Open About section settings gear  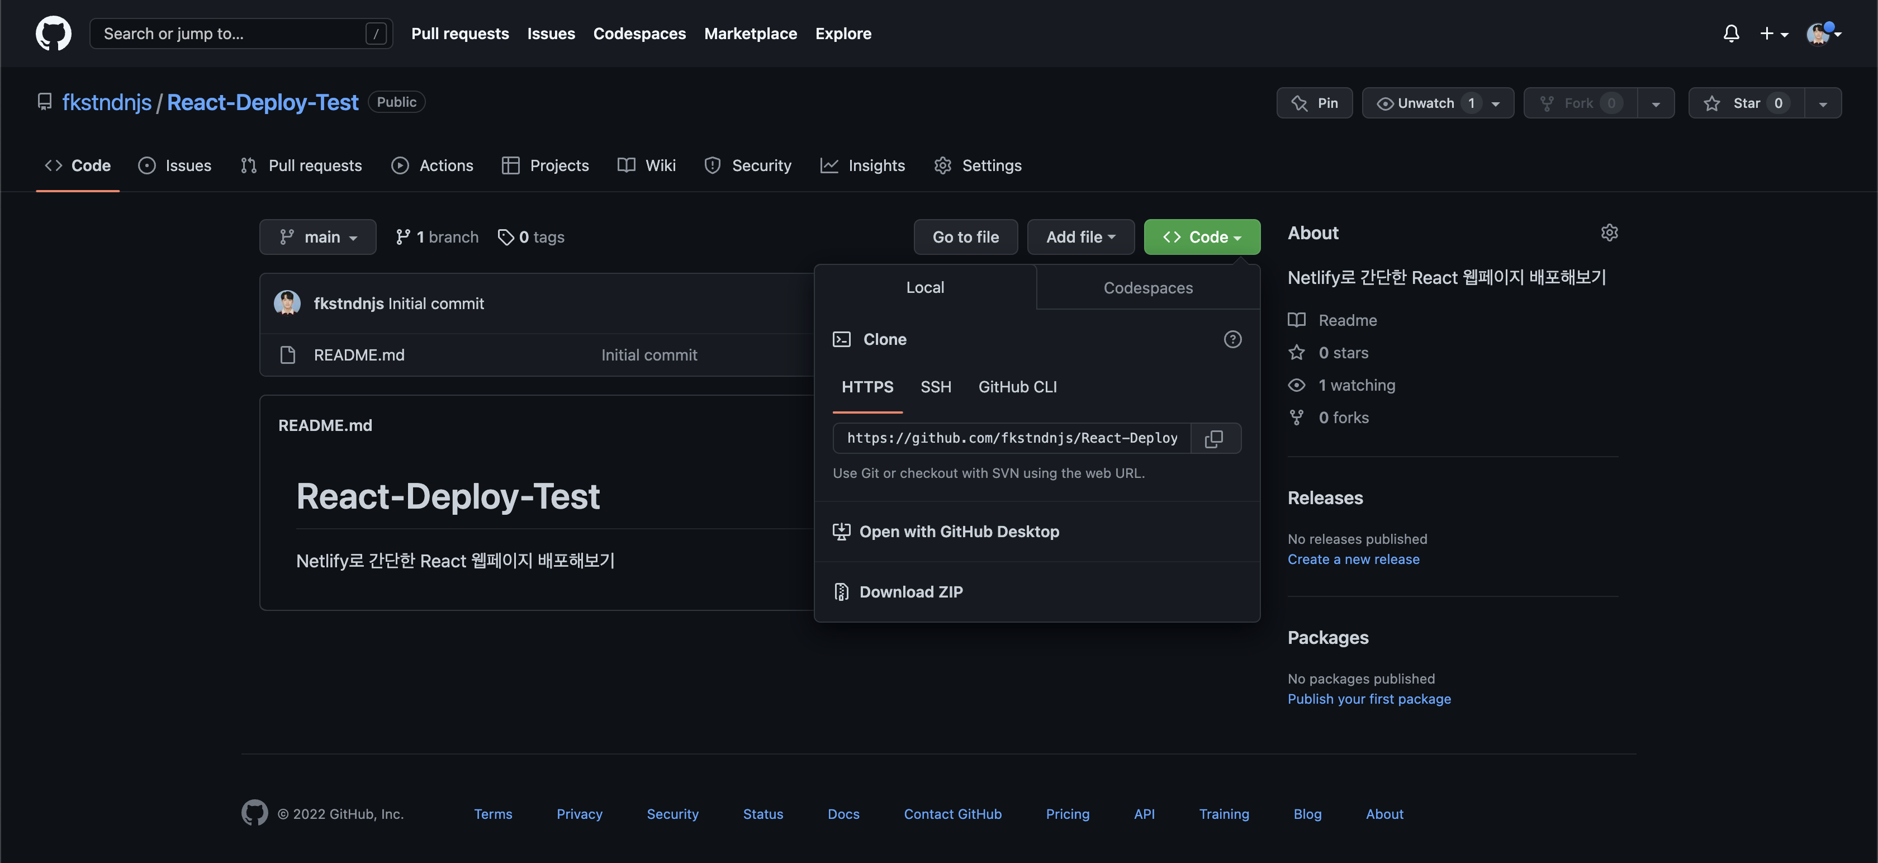1609,233
